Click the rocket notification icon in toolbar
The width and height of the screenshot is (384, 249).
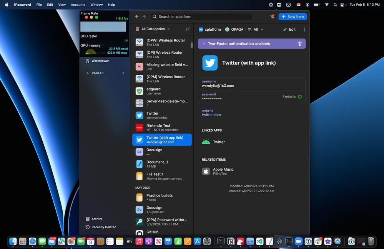click(x=272, y=16)
